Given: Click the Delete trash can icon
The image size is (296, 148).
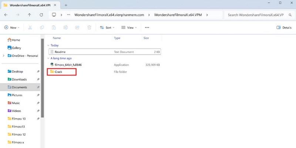Looking at the screenshot, I should [89, 27].
